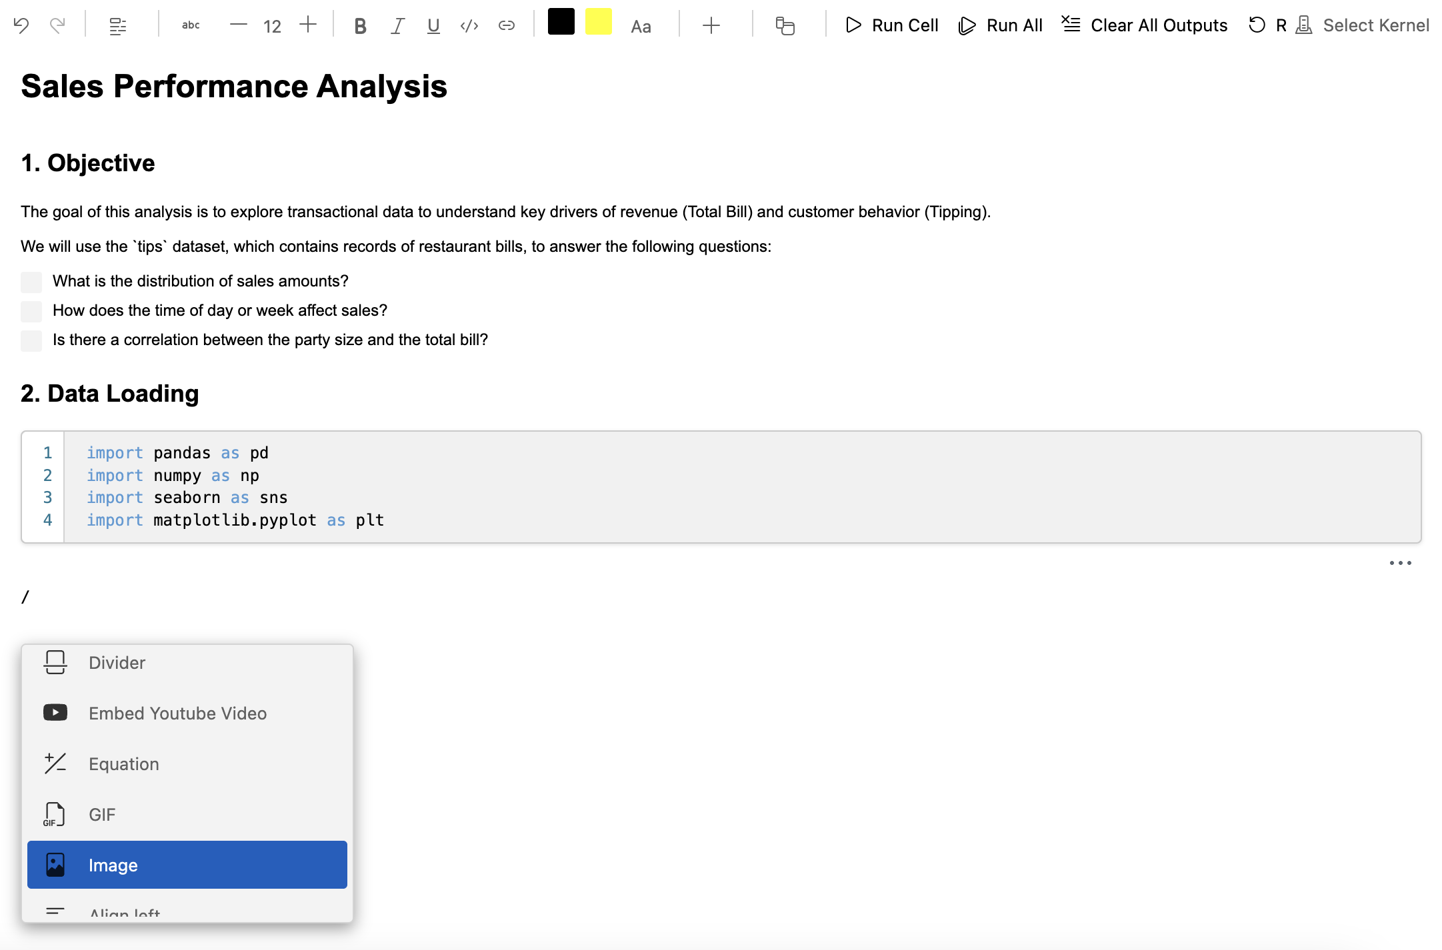1442x950 pixels.
Task: Tick the party size correlation checkbox
Action: click(x=31, y=340)
